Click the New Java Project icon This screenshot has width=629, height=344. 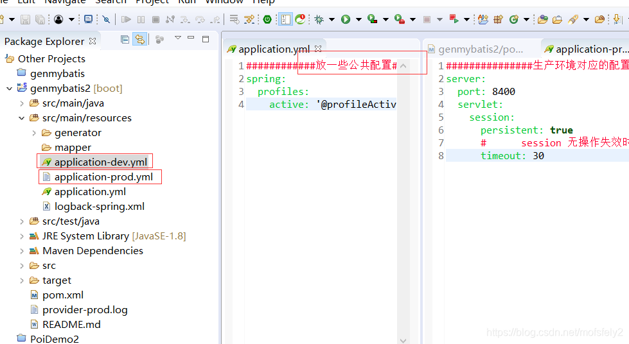tap(483, 19)
